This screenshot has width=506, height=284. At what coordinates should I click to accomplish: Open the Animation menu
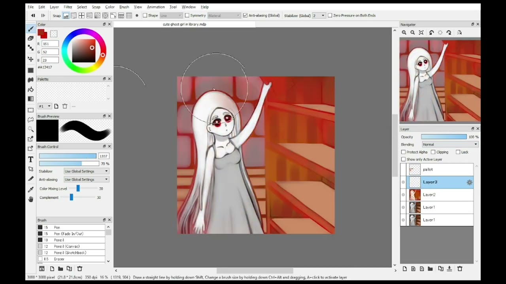(x=156, y=7)
